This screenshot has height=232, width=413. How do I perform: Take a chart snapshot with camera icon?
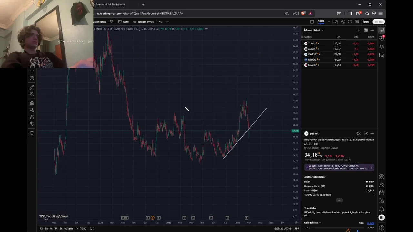click(x=357, y=22)
